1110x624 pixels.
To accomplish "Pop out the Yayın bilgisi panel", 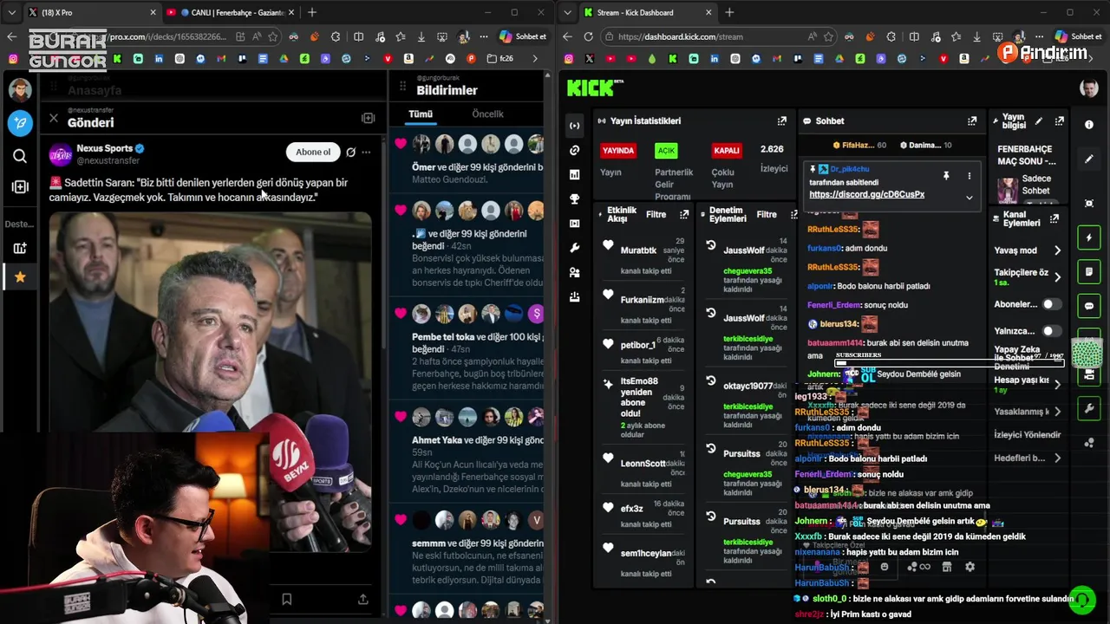I will point(1059,121).
